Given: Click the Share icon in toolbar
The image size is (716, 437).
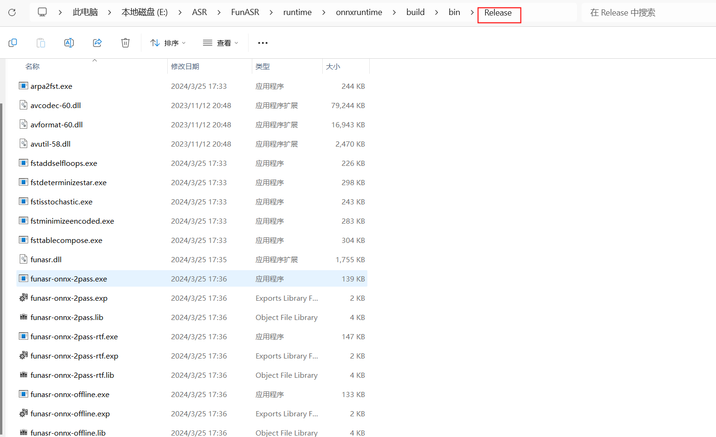Looking at the screenshot, I should click(x=97, y=43).
